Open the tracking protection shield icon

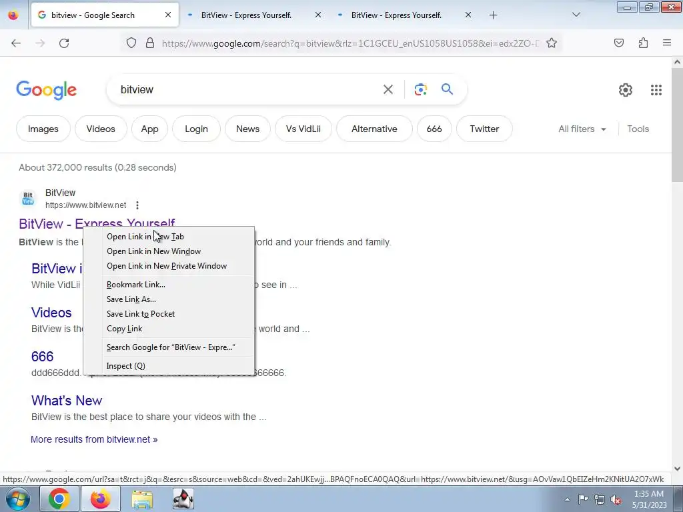[131, 43]
